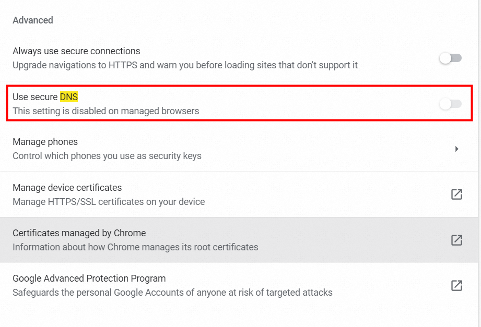Open the Manage device certificates title
Image resolution: width=481 pixels, height=327 pixels.
coord(67,187)
